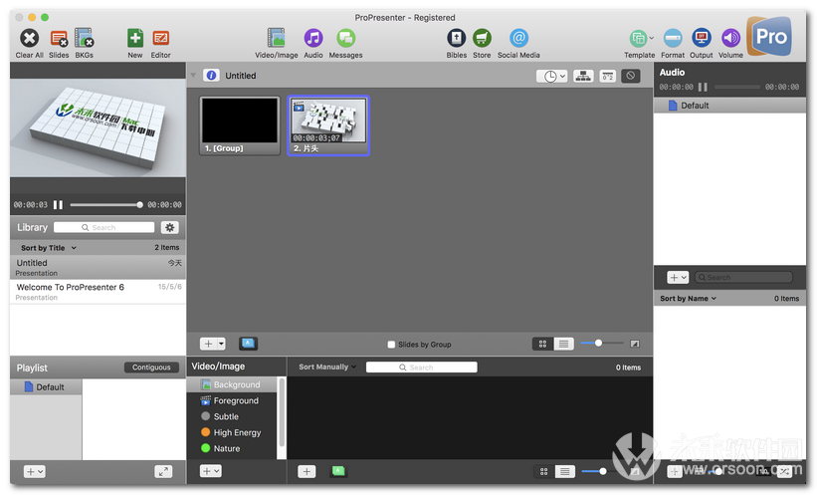
Task: Expand the Sort Manually dropdown
Action: 326,368
